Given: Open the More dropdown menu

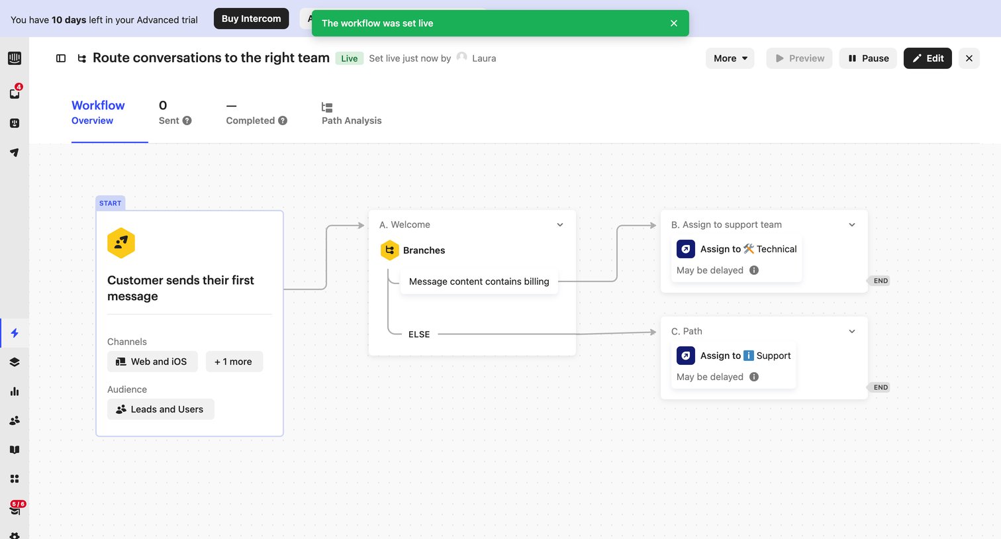Looking at the screenshot, I should tap(730, 58).
